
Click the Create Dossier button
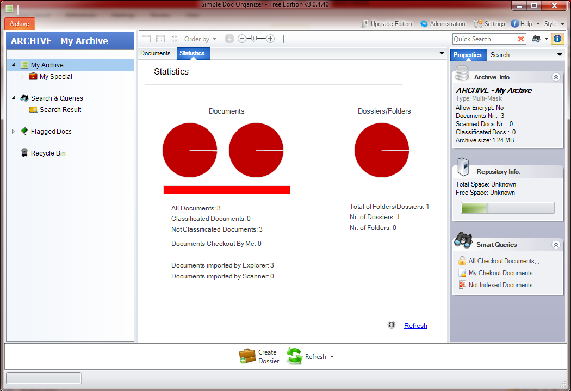pos(259,356)
